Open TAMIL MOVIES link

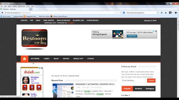[49, 20]
